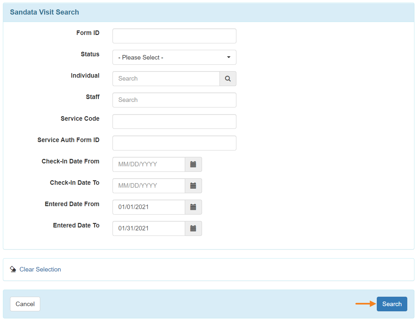Open calendar for Entered Date From
The height and width of the screenshot is (321, 417).
(x=193, y=207)
